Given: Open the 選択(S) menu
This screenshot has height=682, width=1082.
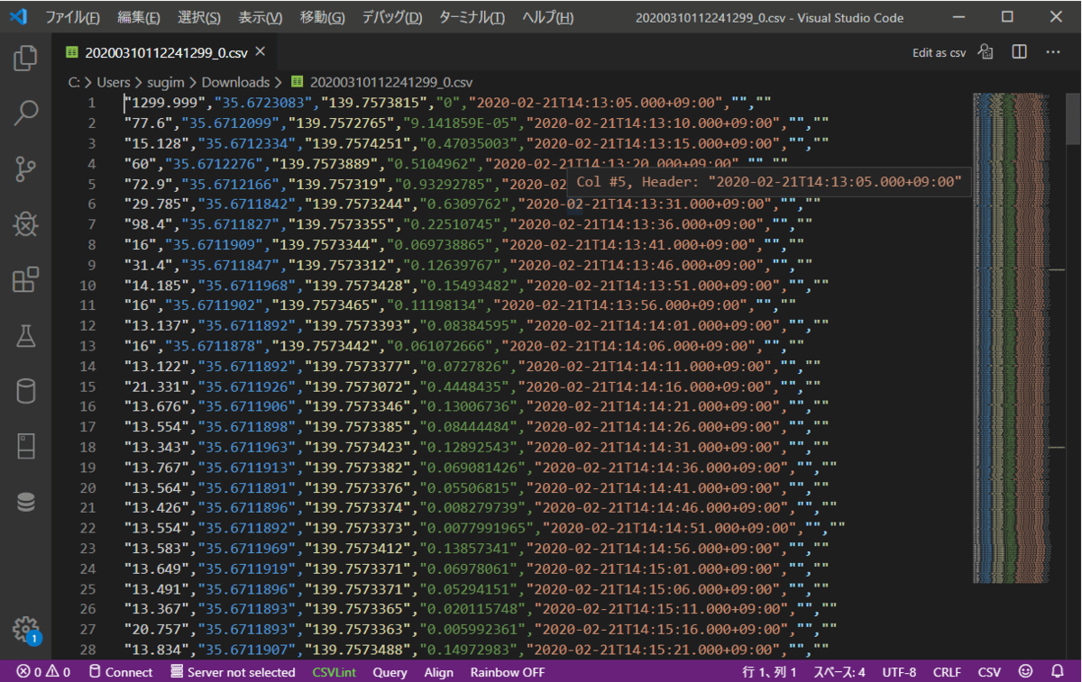Looking at the screenshot, I should click(199, 18).
